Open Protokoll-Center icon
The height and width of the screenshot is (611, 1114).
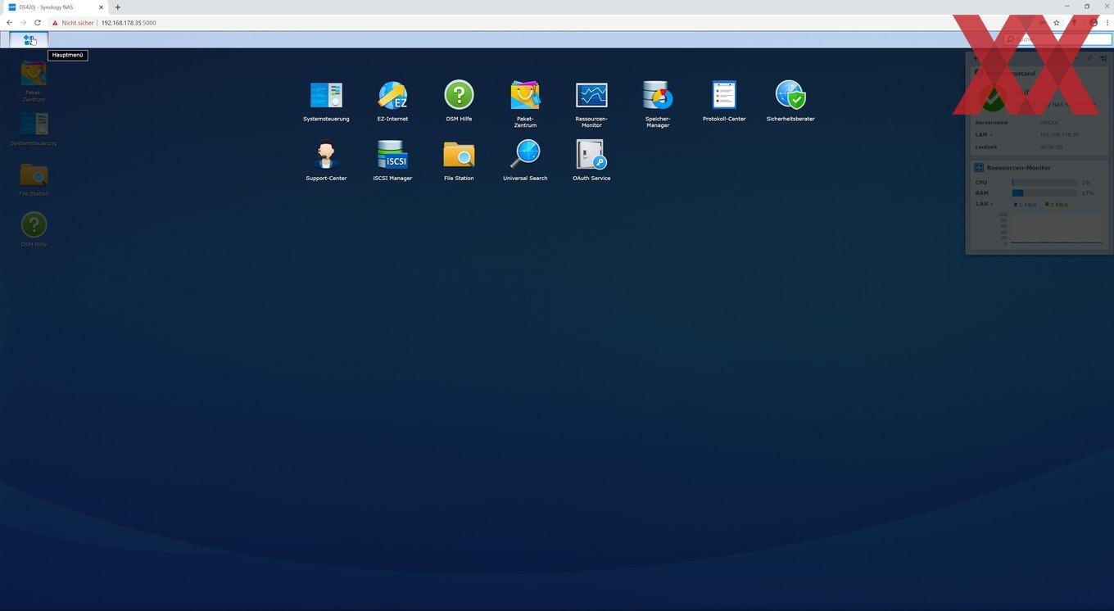(x=724, y=101)
